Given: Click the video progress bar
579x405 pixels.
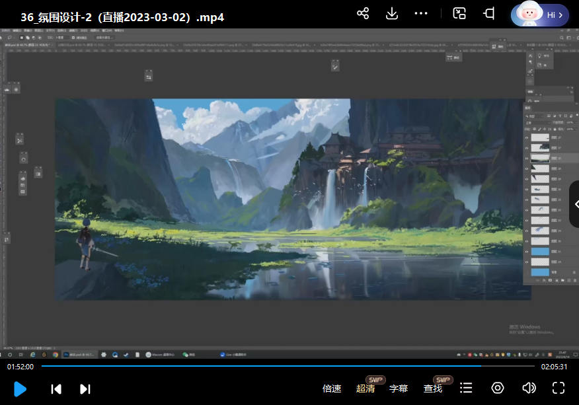Looking at the screenshot, I should (x=288, y=366).
